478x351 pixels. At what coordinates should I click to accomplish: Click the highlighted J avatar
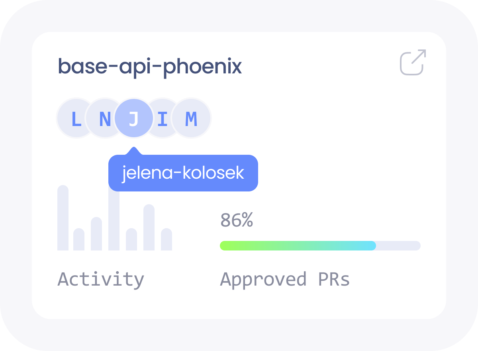[x=134, y=119]
